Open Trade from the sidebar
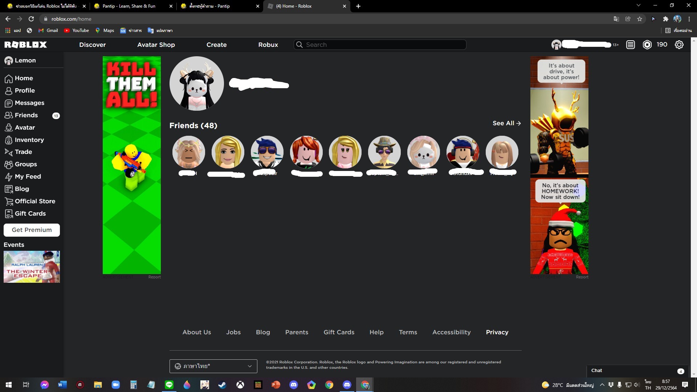The height and width of the screenshot is (392, 697). pos(19,152)
